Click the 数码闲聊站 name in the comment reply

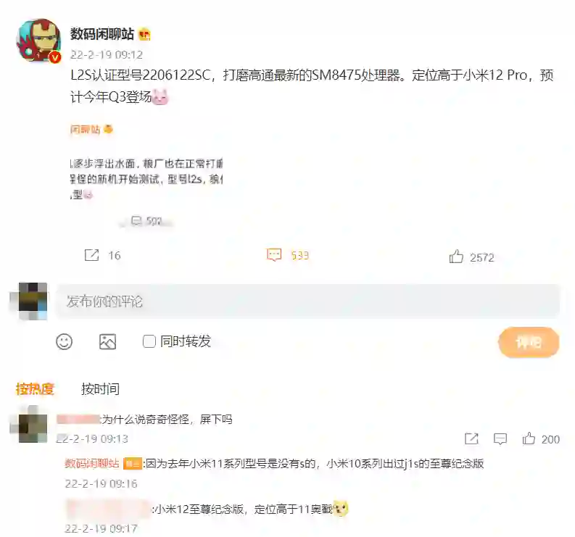pyautogui.click(x=91, y=464)
